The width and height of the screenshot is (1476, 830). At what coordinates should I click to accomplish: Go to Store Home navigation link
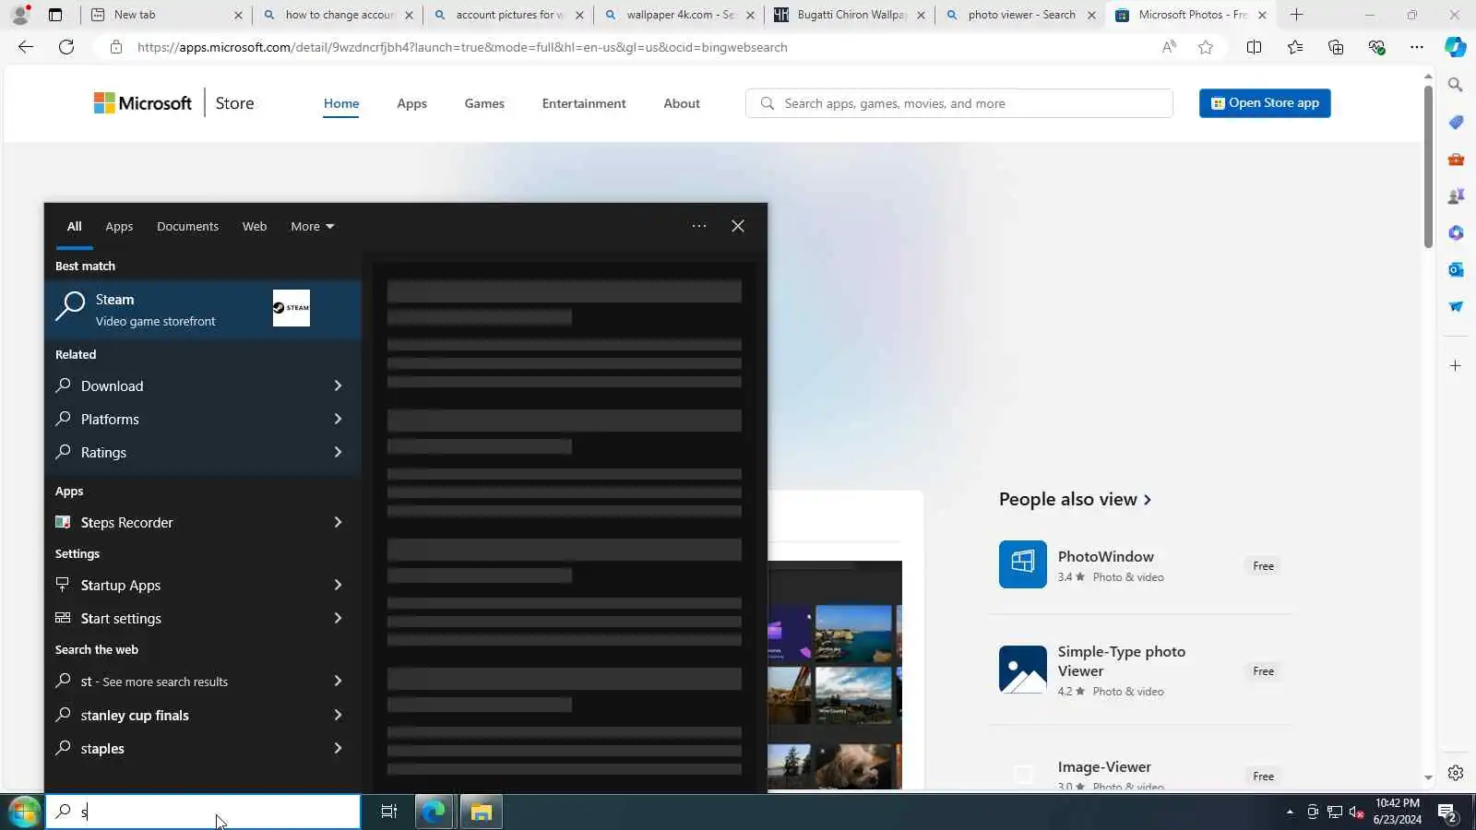pyautogui.click(x=341, y=103)
